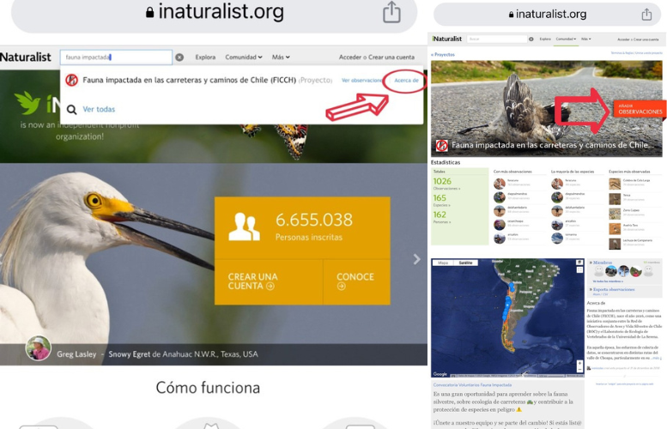Click the FICCH project icon in search results
This screenshot has height=429, width=667.
pos(72,80)
